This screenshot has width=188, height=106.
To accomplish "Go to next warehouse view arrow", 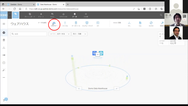I will click(x=117, y=89).
